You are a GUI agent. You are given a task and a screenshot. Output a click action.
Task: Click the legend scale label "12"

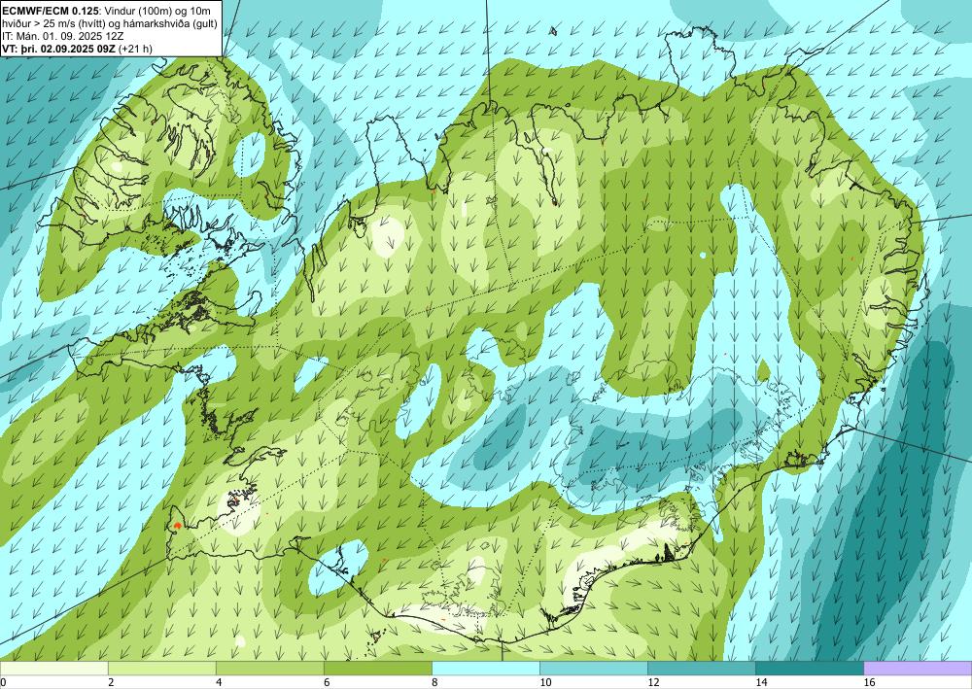pyautogui.click(x=653, y=682)
